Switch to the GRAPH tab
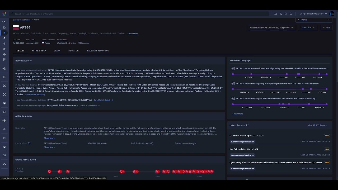 [x=57, y=51]
